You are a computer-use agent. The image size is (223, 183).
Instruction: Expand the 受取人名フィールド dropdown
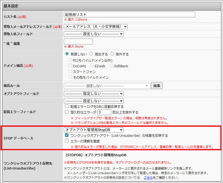94,34
